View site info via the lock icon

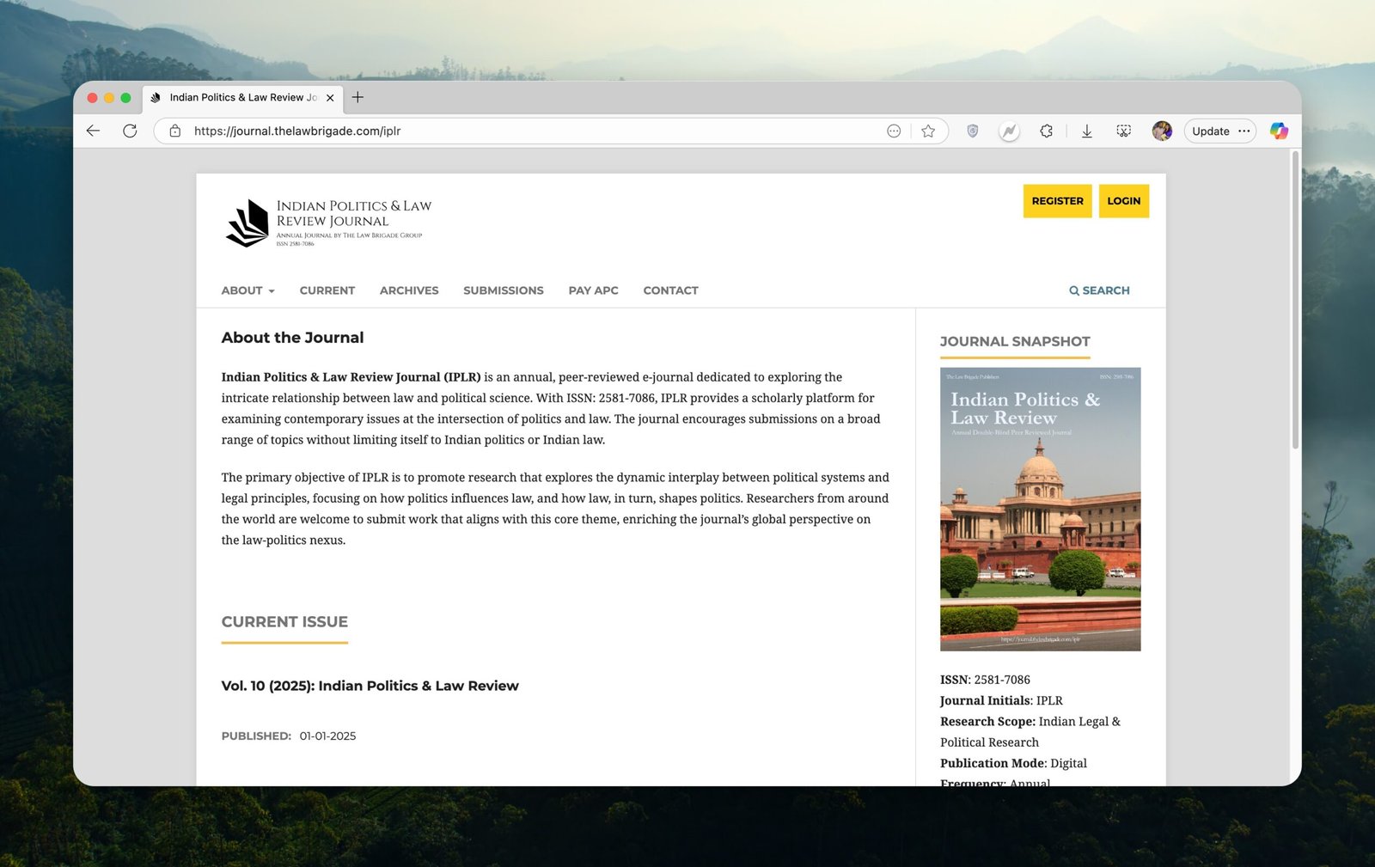[x=175, y=131]
